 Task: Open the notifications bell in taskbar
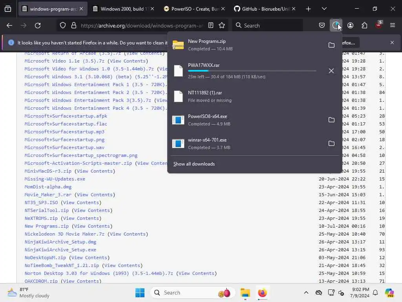[375, 293]
